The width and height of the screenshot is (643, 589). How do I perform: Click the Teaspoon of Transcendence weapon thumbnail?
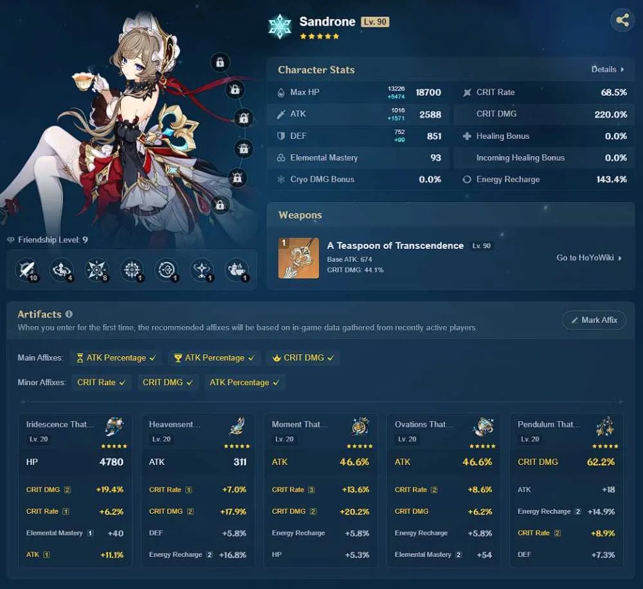[298, 258]
